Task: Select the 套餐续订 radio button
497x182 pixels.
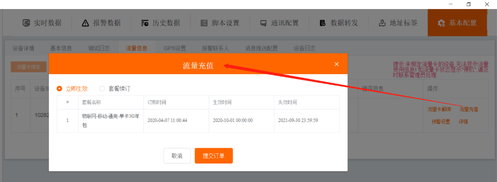Action: click(x=102, y=89)
